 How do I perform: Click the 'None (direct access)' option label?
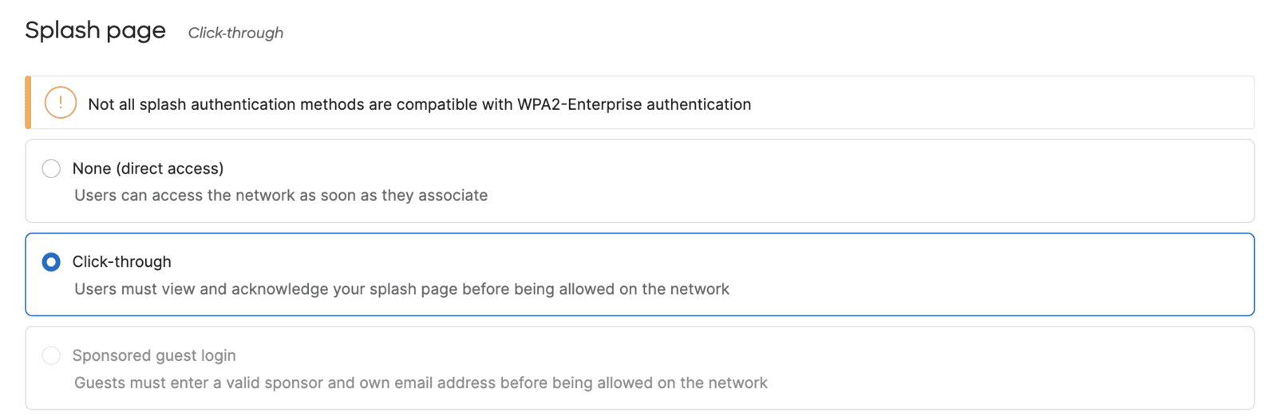click(x=148, y=168)
